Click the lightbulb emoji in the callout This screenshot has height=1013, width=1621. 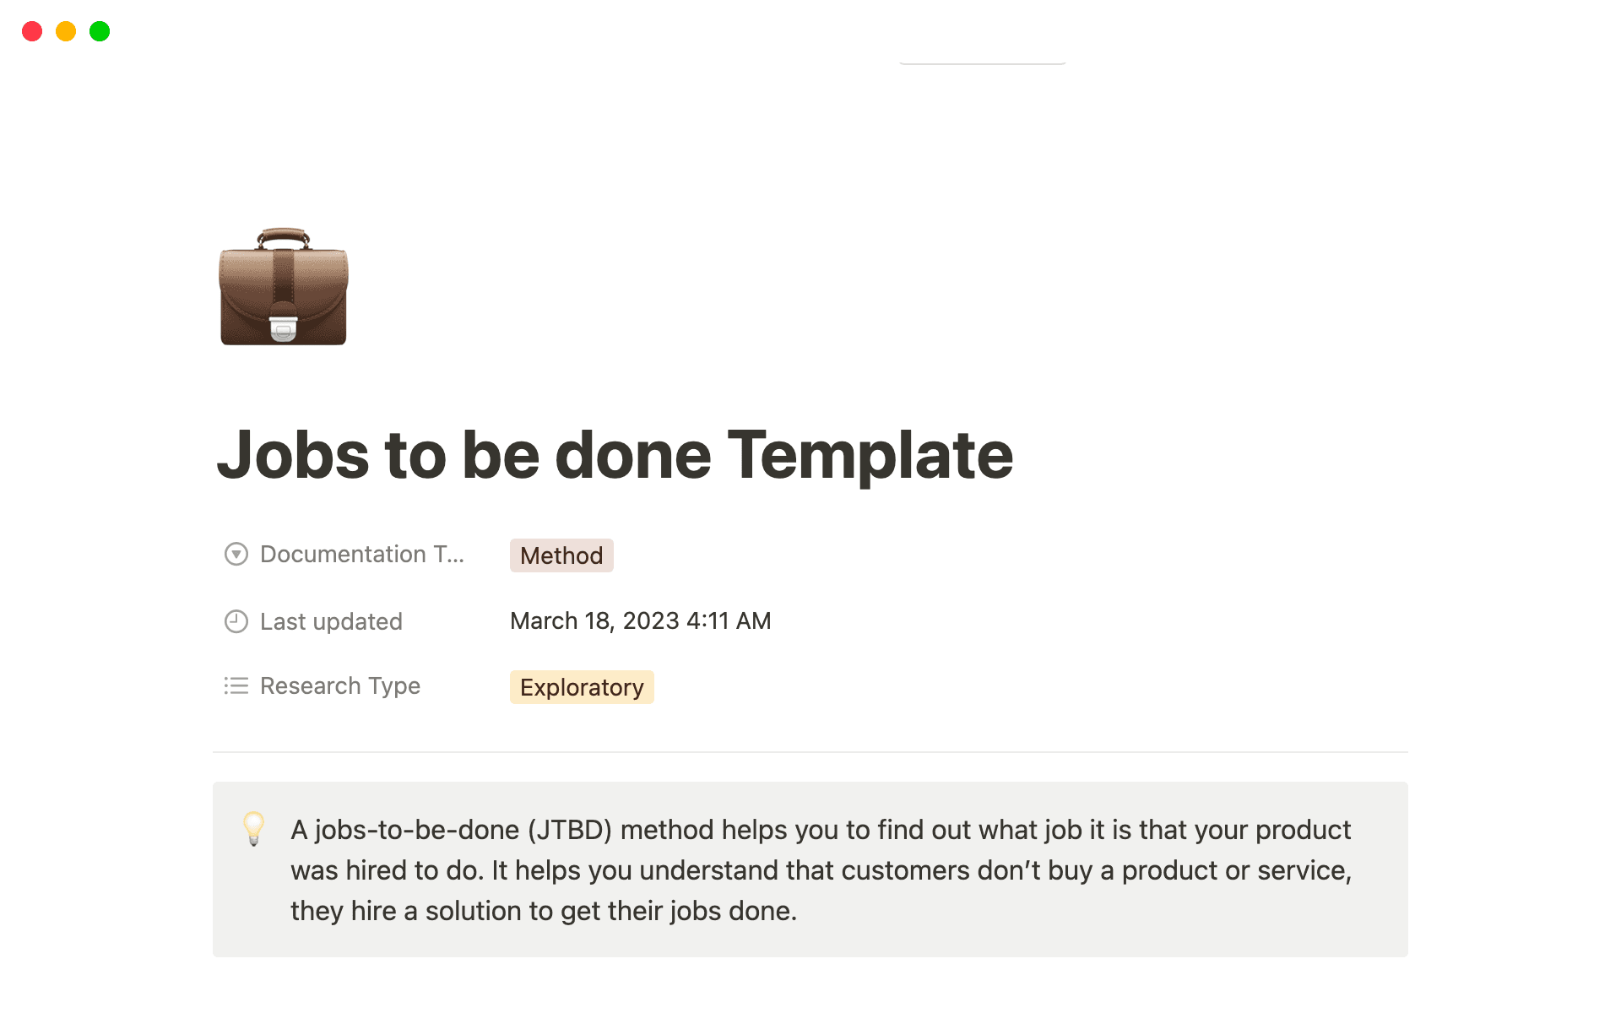(254, 830)
